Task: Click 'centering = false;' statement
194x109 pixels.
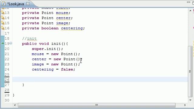Action: click(x=53, y=69)
